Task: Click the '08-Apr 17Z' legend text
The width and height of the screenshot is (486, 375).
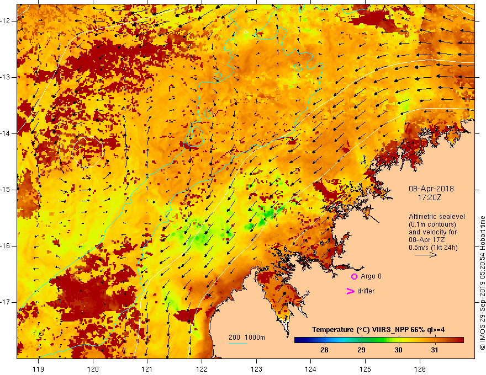Action: (x=427, y=240)
